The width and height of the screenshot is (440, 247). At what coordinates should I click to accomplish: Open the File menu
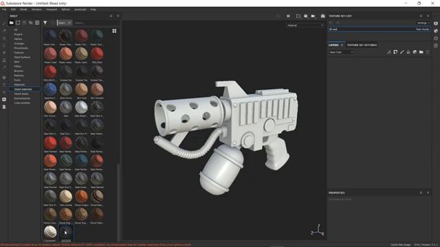pyautogui.click(x=4, y=9)
